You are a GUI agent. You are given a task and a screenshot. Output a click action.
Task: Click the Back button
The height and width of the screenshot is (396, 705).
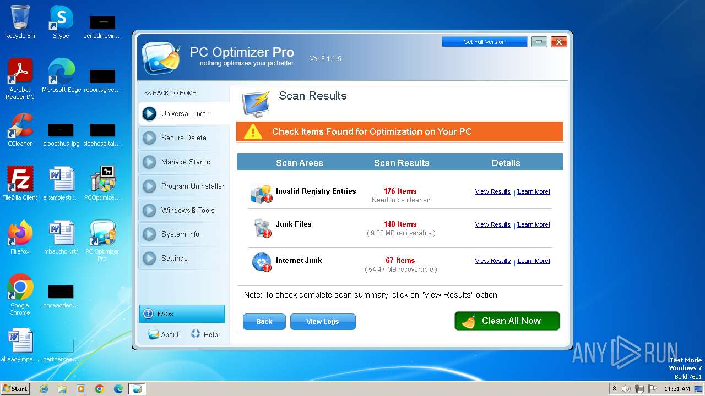[x=264, y=322]
